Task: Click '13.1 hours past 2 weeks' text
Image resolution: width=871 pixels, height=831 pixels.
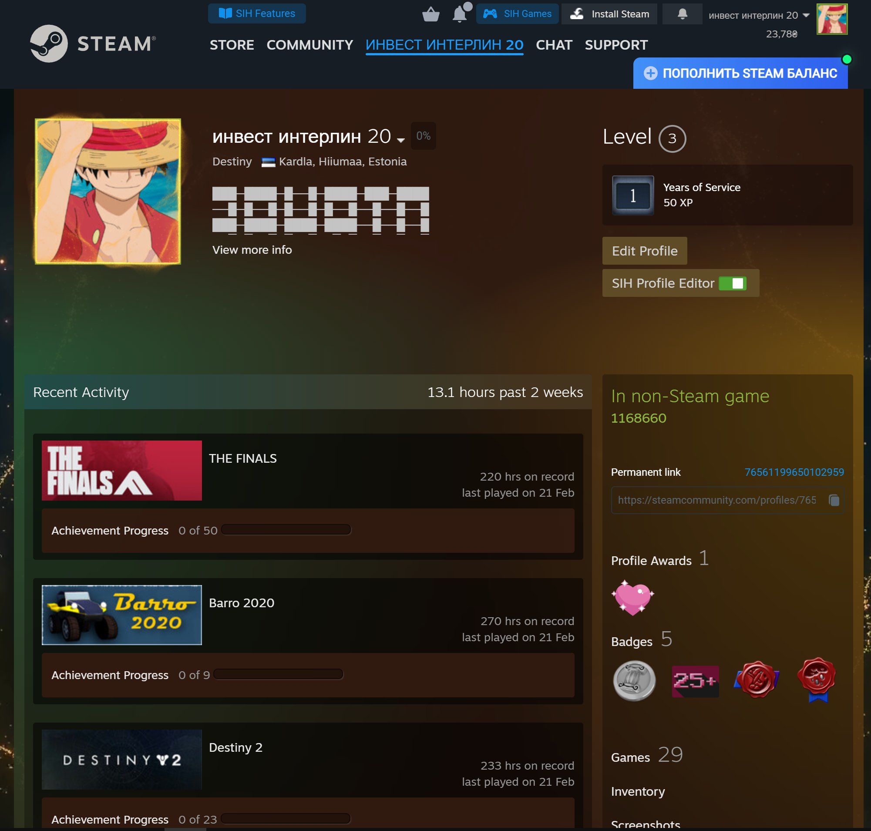Action: click(x=505, y=392)
